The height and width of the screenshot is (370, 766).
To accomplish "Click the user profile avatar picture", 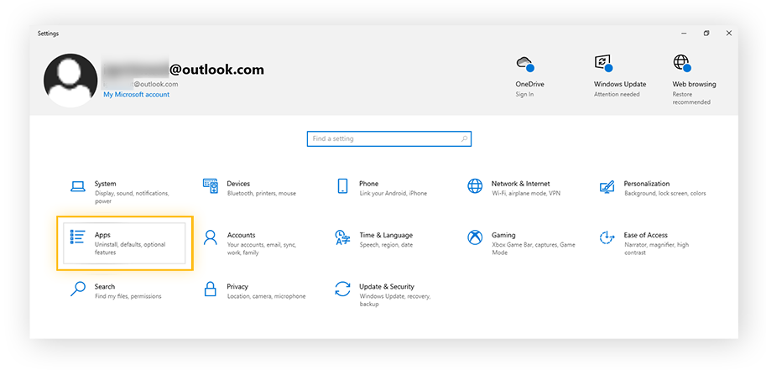I will 71,81.
